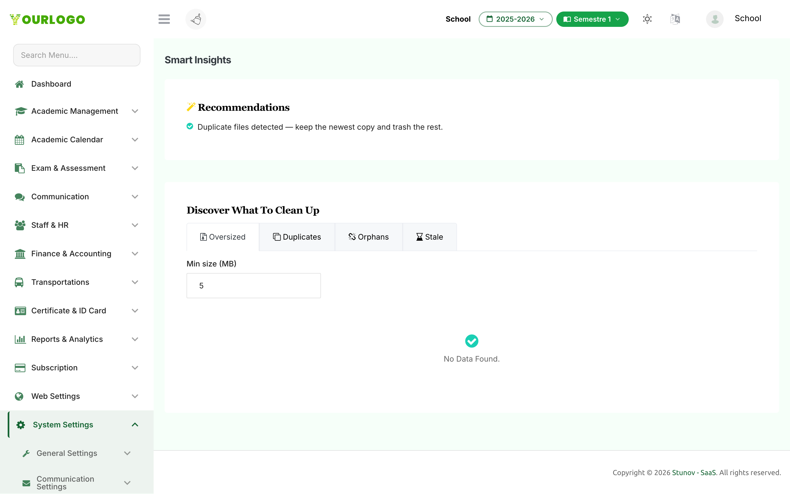Click the Dashboard home icon
The width and height of the screenshot is (790, 494).
tap(19, 84)
